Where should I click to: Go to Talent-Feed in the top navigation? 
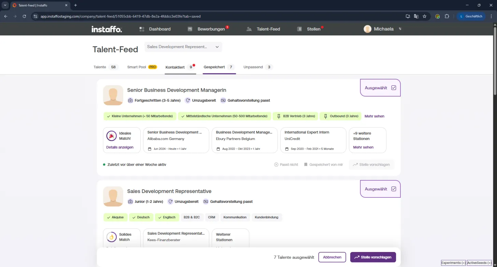[263, 29]
